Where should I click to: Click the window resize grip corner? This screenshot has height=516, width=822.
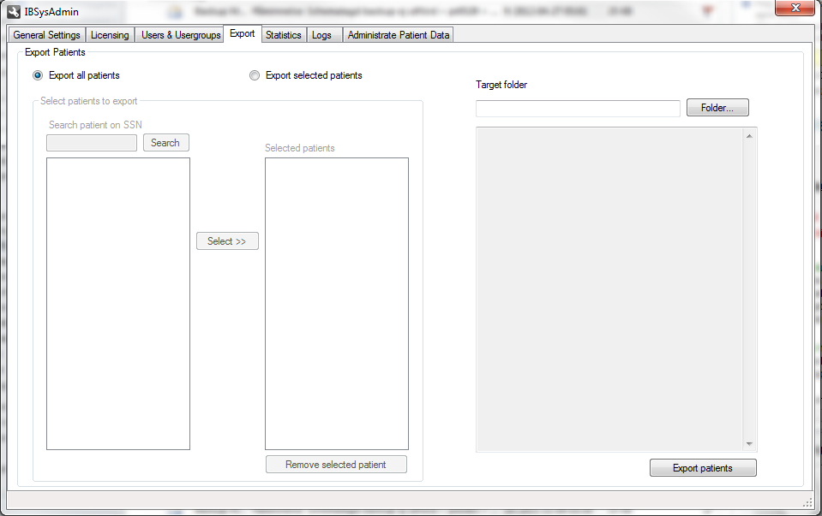coord(807,502)
